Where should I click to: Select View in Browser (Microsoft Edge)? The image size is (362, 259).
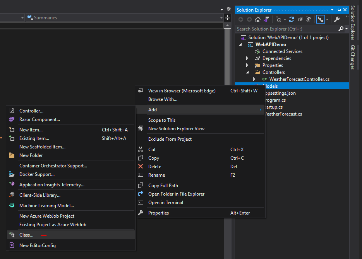point(200,91)
